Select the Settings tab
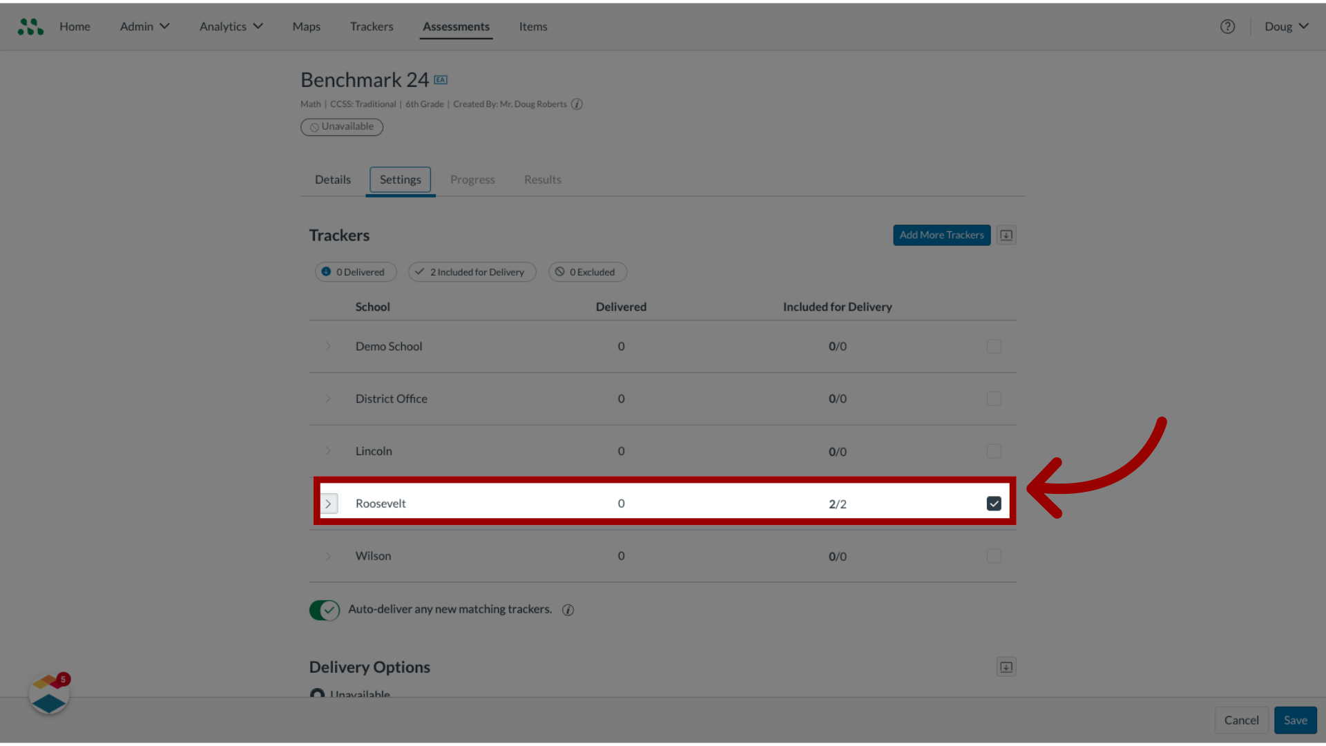Screen dimensions: 1326x746 coord(401,180)
